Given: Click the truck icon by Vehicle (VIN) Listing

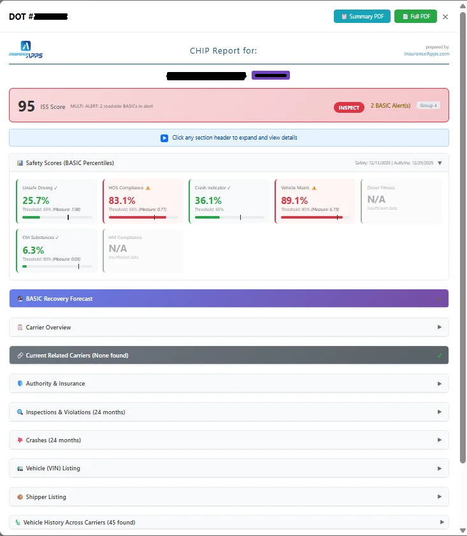Looking at the screenshot, I should click(20, 468).
